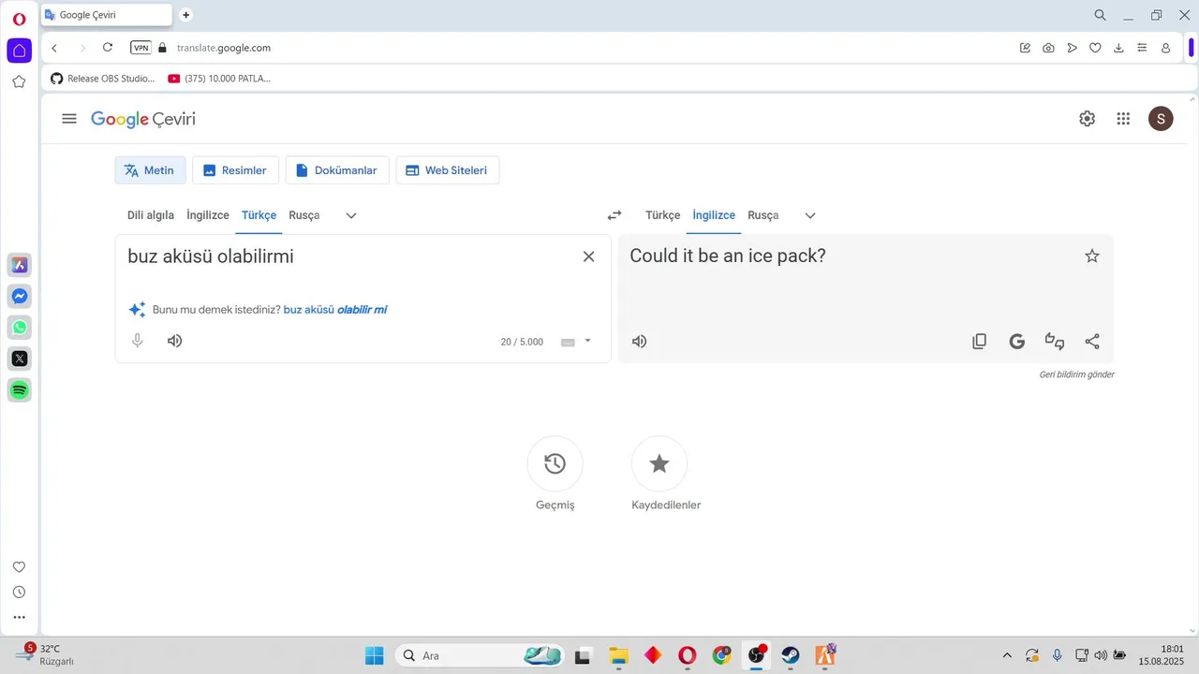
Task: Open Opera sidebar history clock
Action: (19, 592)
